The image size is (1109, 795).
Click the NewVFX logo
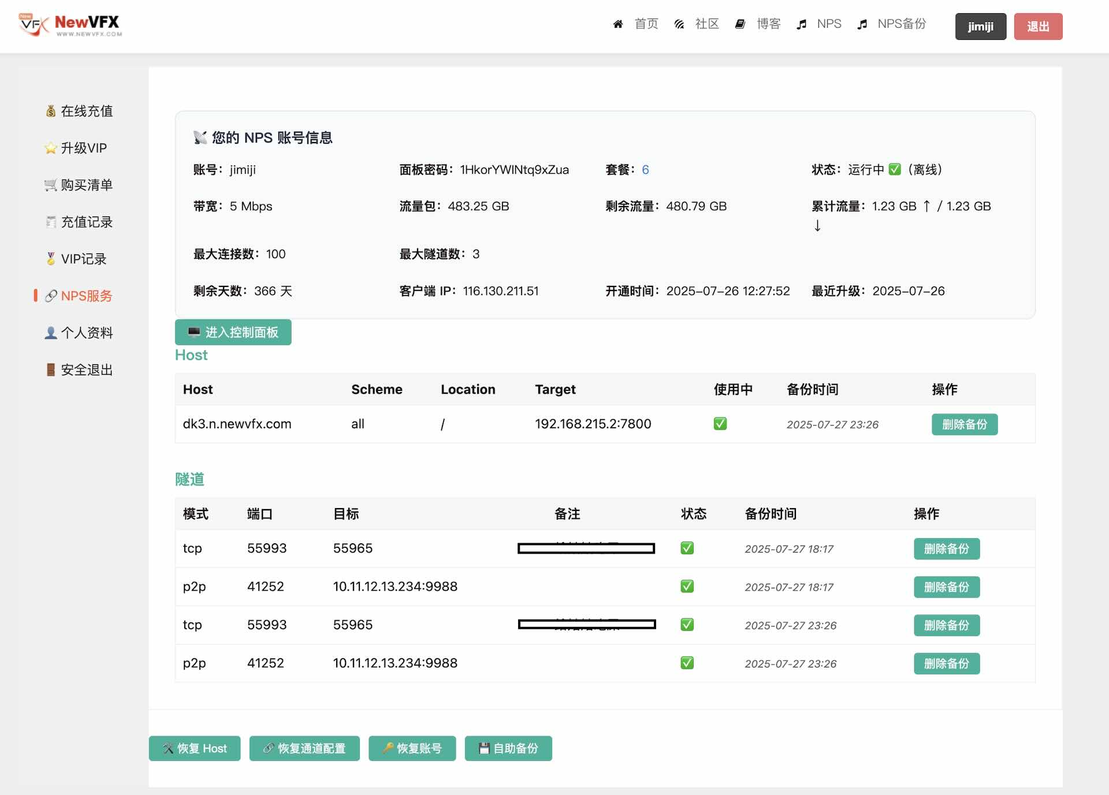click(x=70, y=25)
